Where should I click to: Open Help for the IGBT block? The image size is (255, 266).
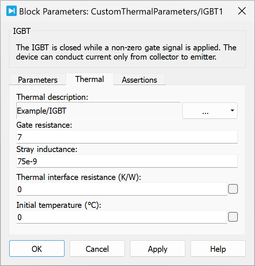pyautogui.click(x=218, y=249)
